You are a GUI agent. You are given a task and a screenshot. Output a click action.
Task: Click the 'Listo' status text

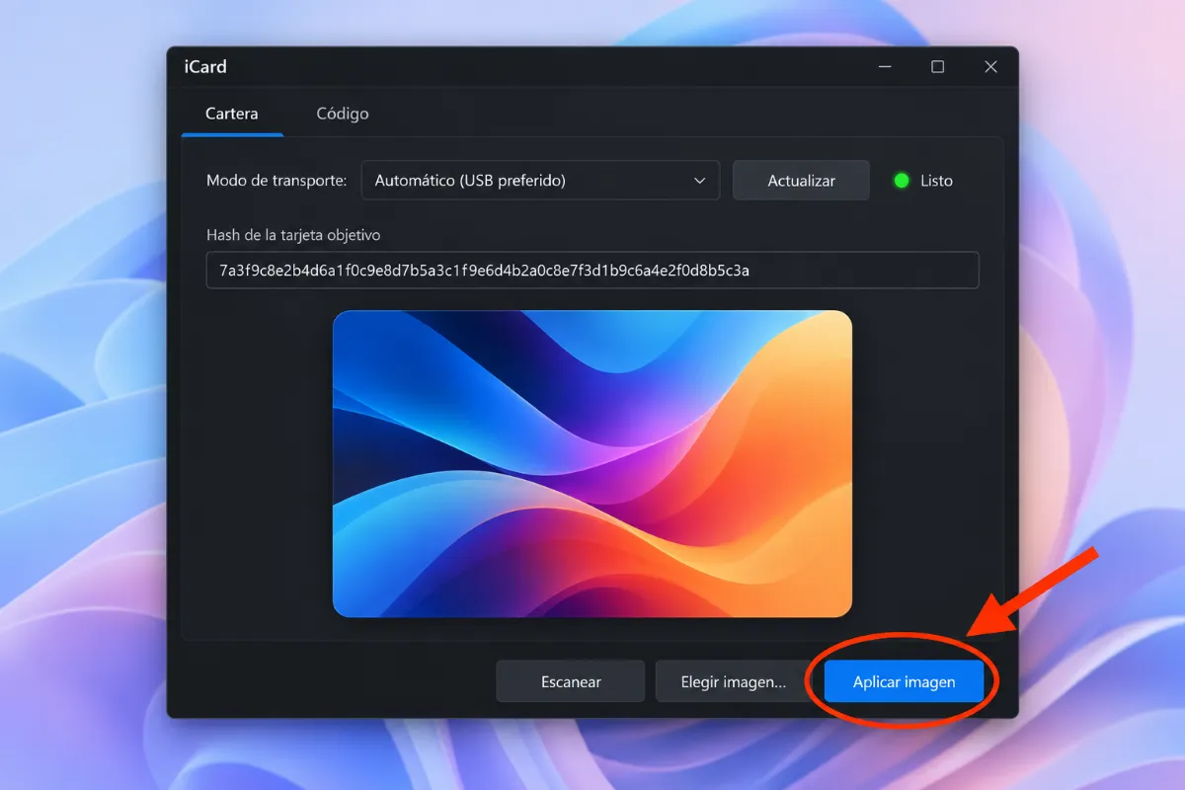(936, 181)
